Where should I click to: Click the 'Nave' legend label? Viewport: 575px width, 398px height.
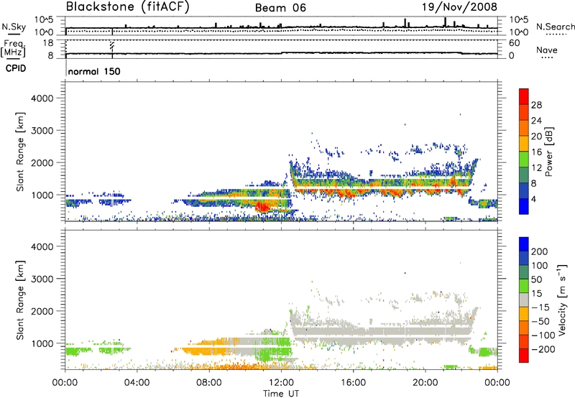pos(547,50)
